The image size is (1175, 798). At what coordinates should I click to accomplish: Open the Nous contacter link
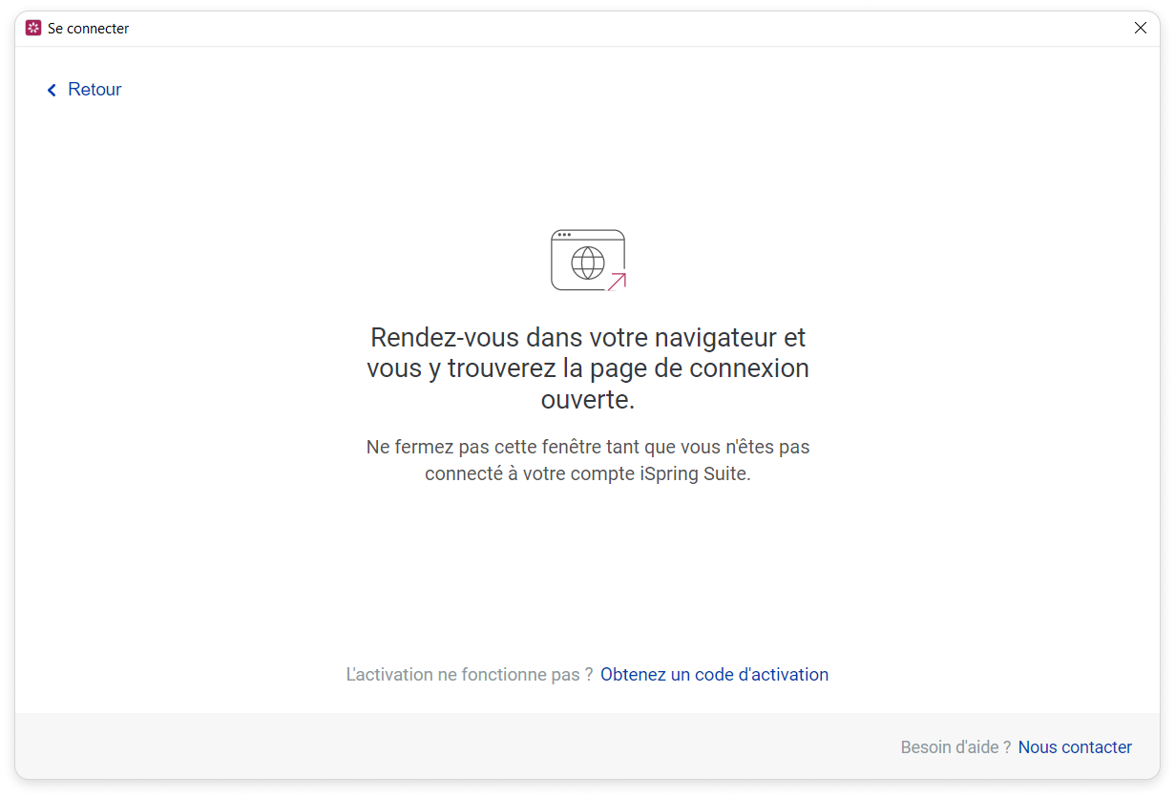(x=1075, y=747)
